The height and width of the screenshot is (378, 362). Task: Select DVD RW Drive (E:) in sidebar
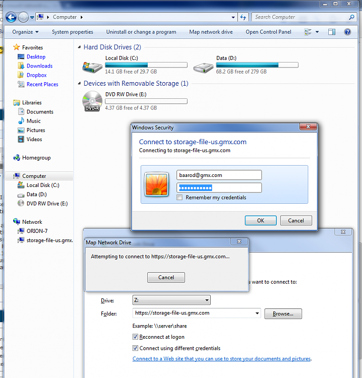tap(47, 204)
